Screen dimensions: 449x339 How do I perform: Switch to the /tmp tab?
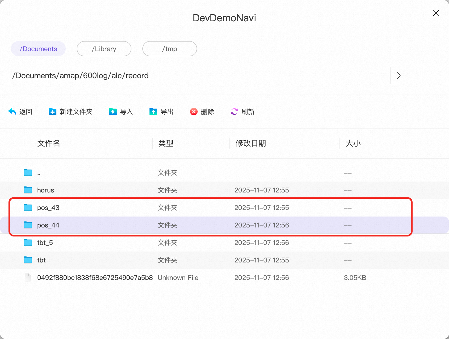(170, 49)
